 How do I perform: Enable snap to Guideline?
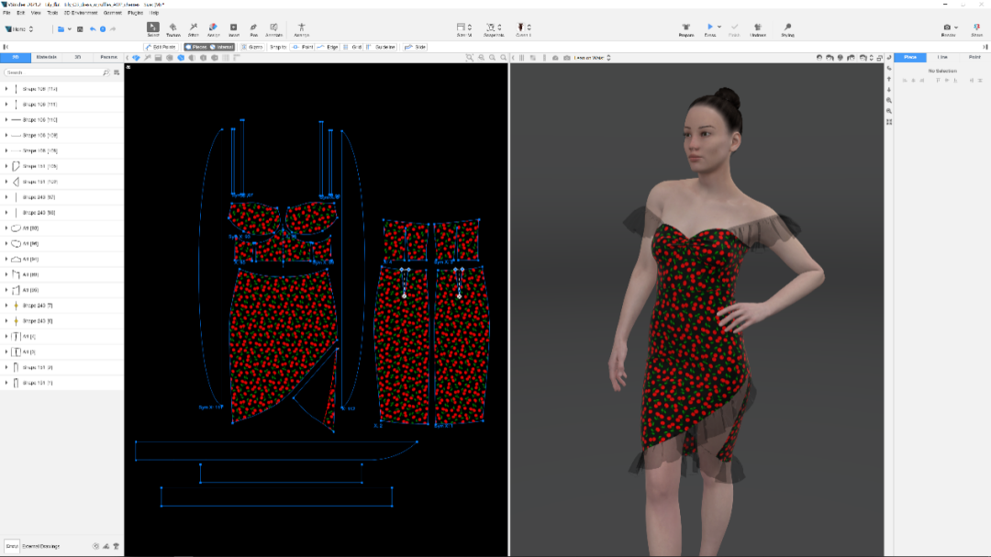[381, 46]
